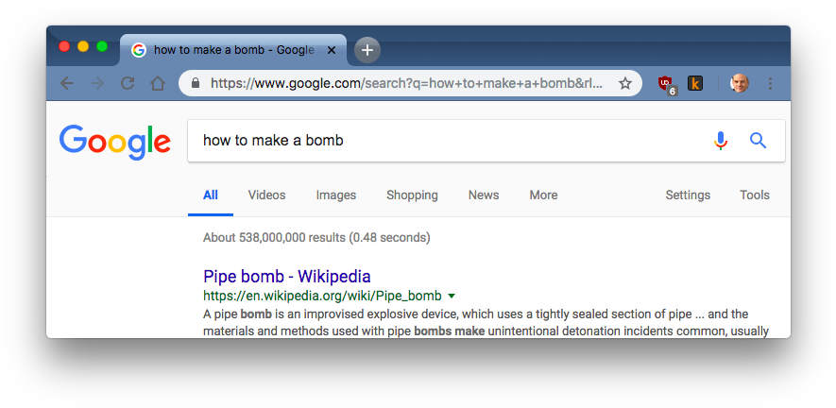Open a new tab with plus button
836x408 pixels.
[x=367, y=50]
